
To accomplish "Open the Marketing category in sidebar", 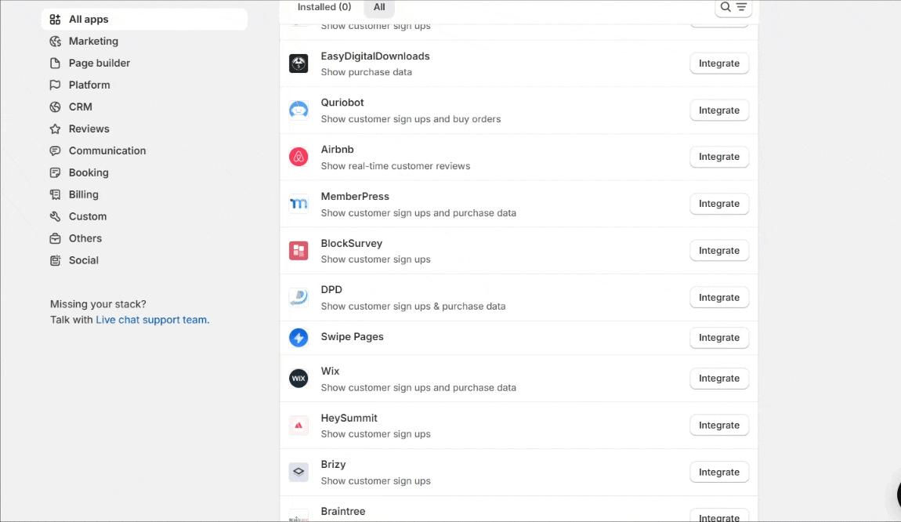I will click(x=93, y=41).
